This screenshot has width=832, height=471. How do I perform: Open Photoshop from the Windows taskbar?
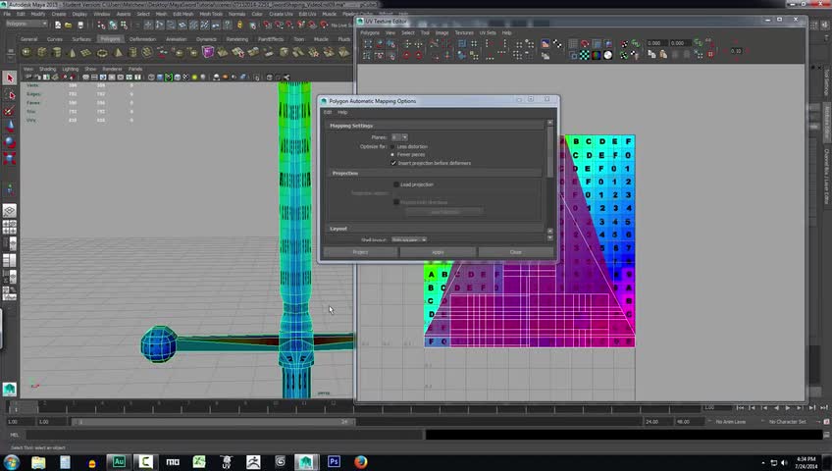[x=334, y=460]
